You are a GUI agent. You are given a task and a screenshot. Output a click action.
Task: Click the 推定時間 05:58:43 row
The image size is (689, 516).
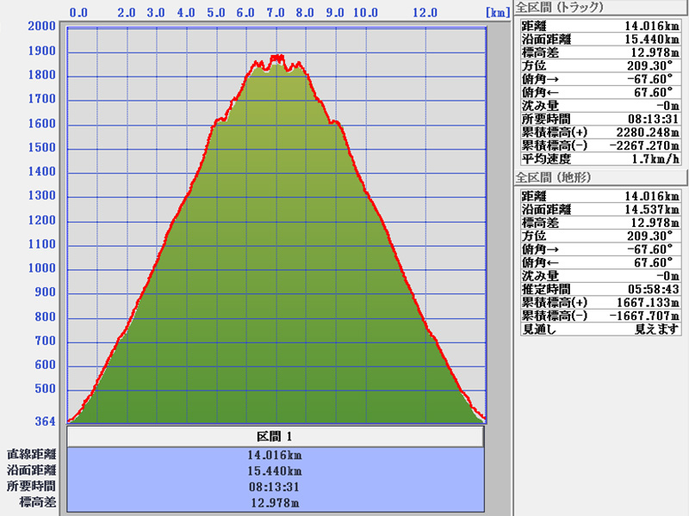[x=600, y=289]
